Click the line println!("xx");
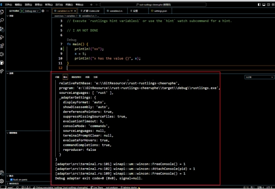275x189 pixels. pyautogui.click(x=89, y=49)
